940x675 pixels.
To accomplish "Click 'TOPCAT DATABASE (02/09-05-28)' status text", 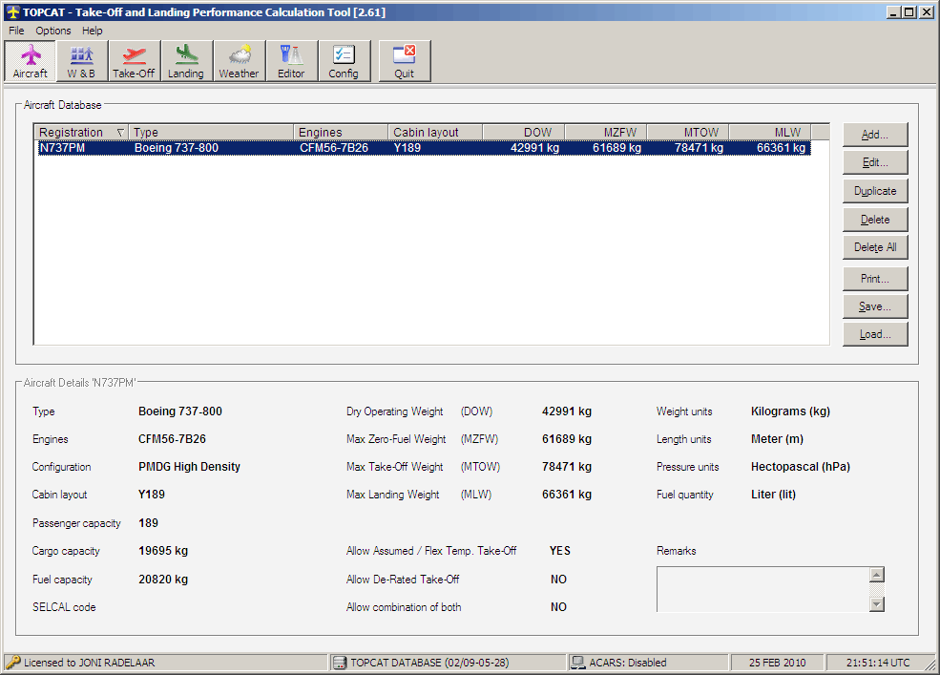I will (429, 663).
